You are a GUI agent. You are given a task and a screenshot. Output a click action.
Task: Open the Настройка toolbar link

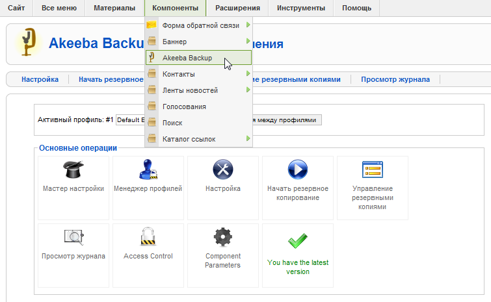tap(40, 79)
